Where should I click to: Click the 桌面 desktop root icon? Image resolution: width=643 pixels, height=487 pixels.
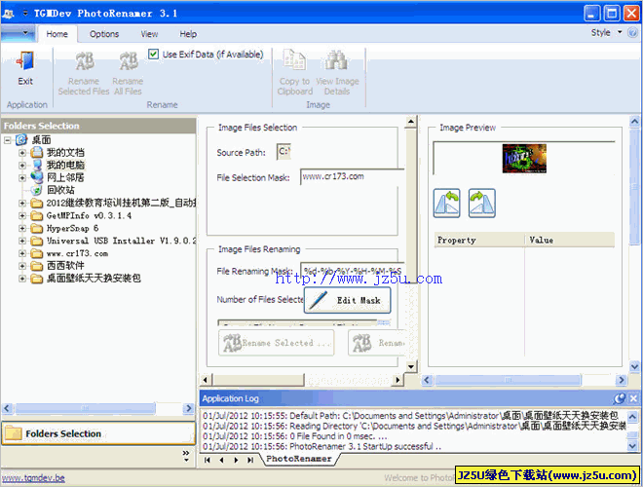pos(21,140)
